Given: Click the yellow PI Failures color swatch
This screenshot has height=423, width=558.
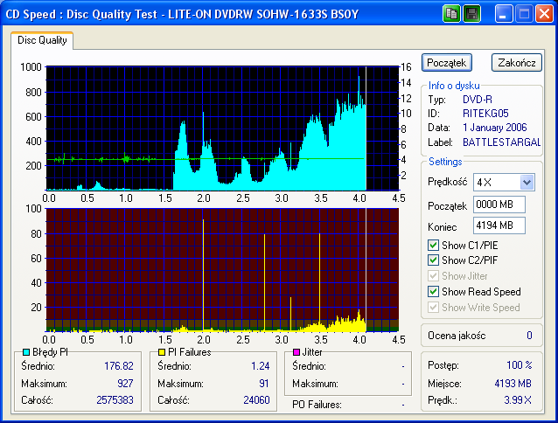Looking at the screenshot, I should click(162, 352).
